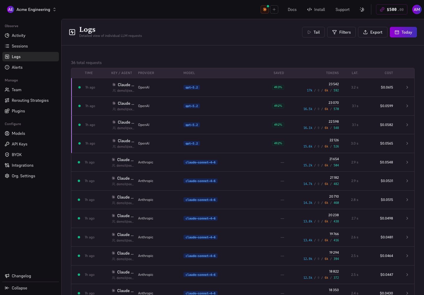Start Tail live logs
The height and width of the screenshot is (295, 424).
click(x=313, y=32)
